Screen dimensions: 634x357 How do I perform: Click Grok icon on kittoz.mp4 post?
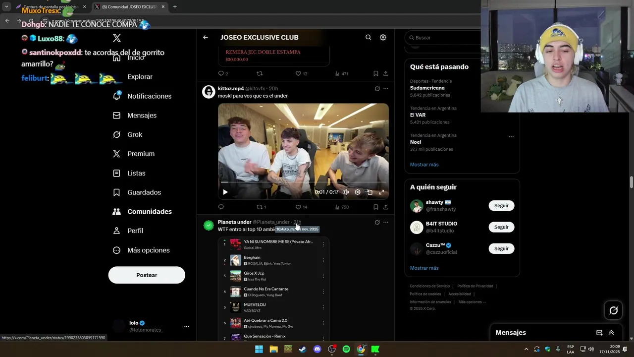(377, 89)
